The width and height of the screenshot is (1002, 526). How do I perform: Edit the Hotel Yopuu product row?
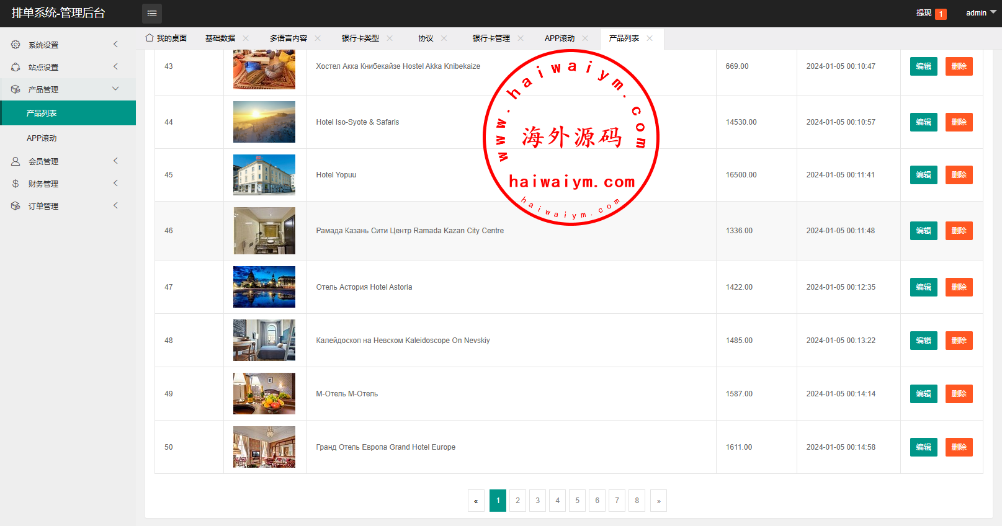tap(924, 175)
